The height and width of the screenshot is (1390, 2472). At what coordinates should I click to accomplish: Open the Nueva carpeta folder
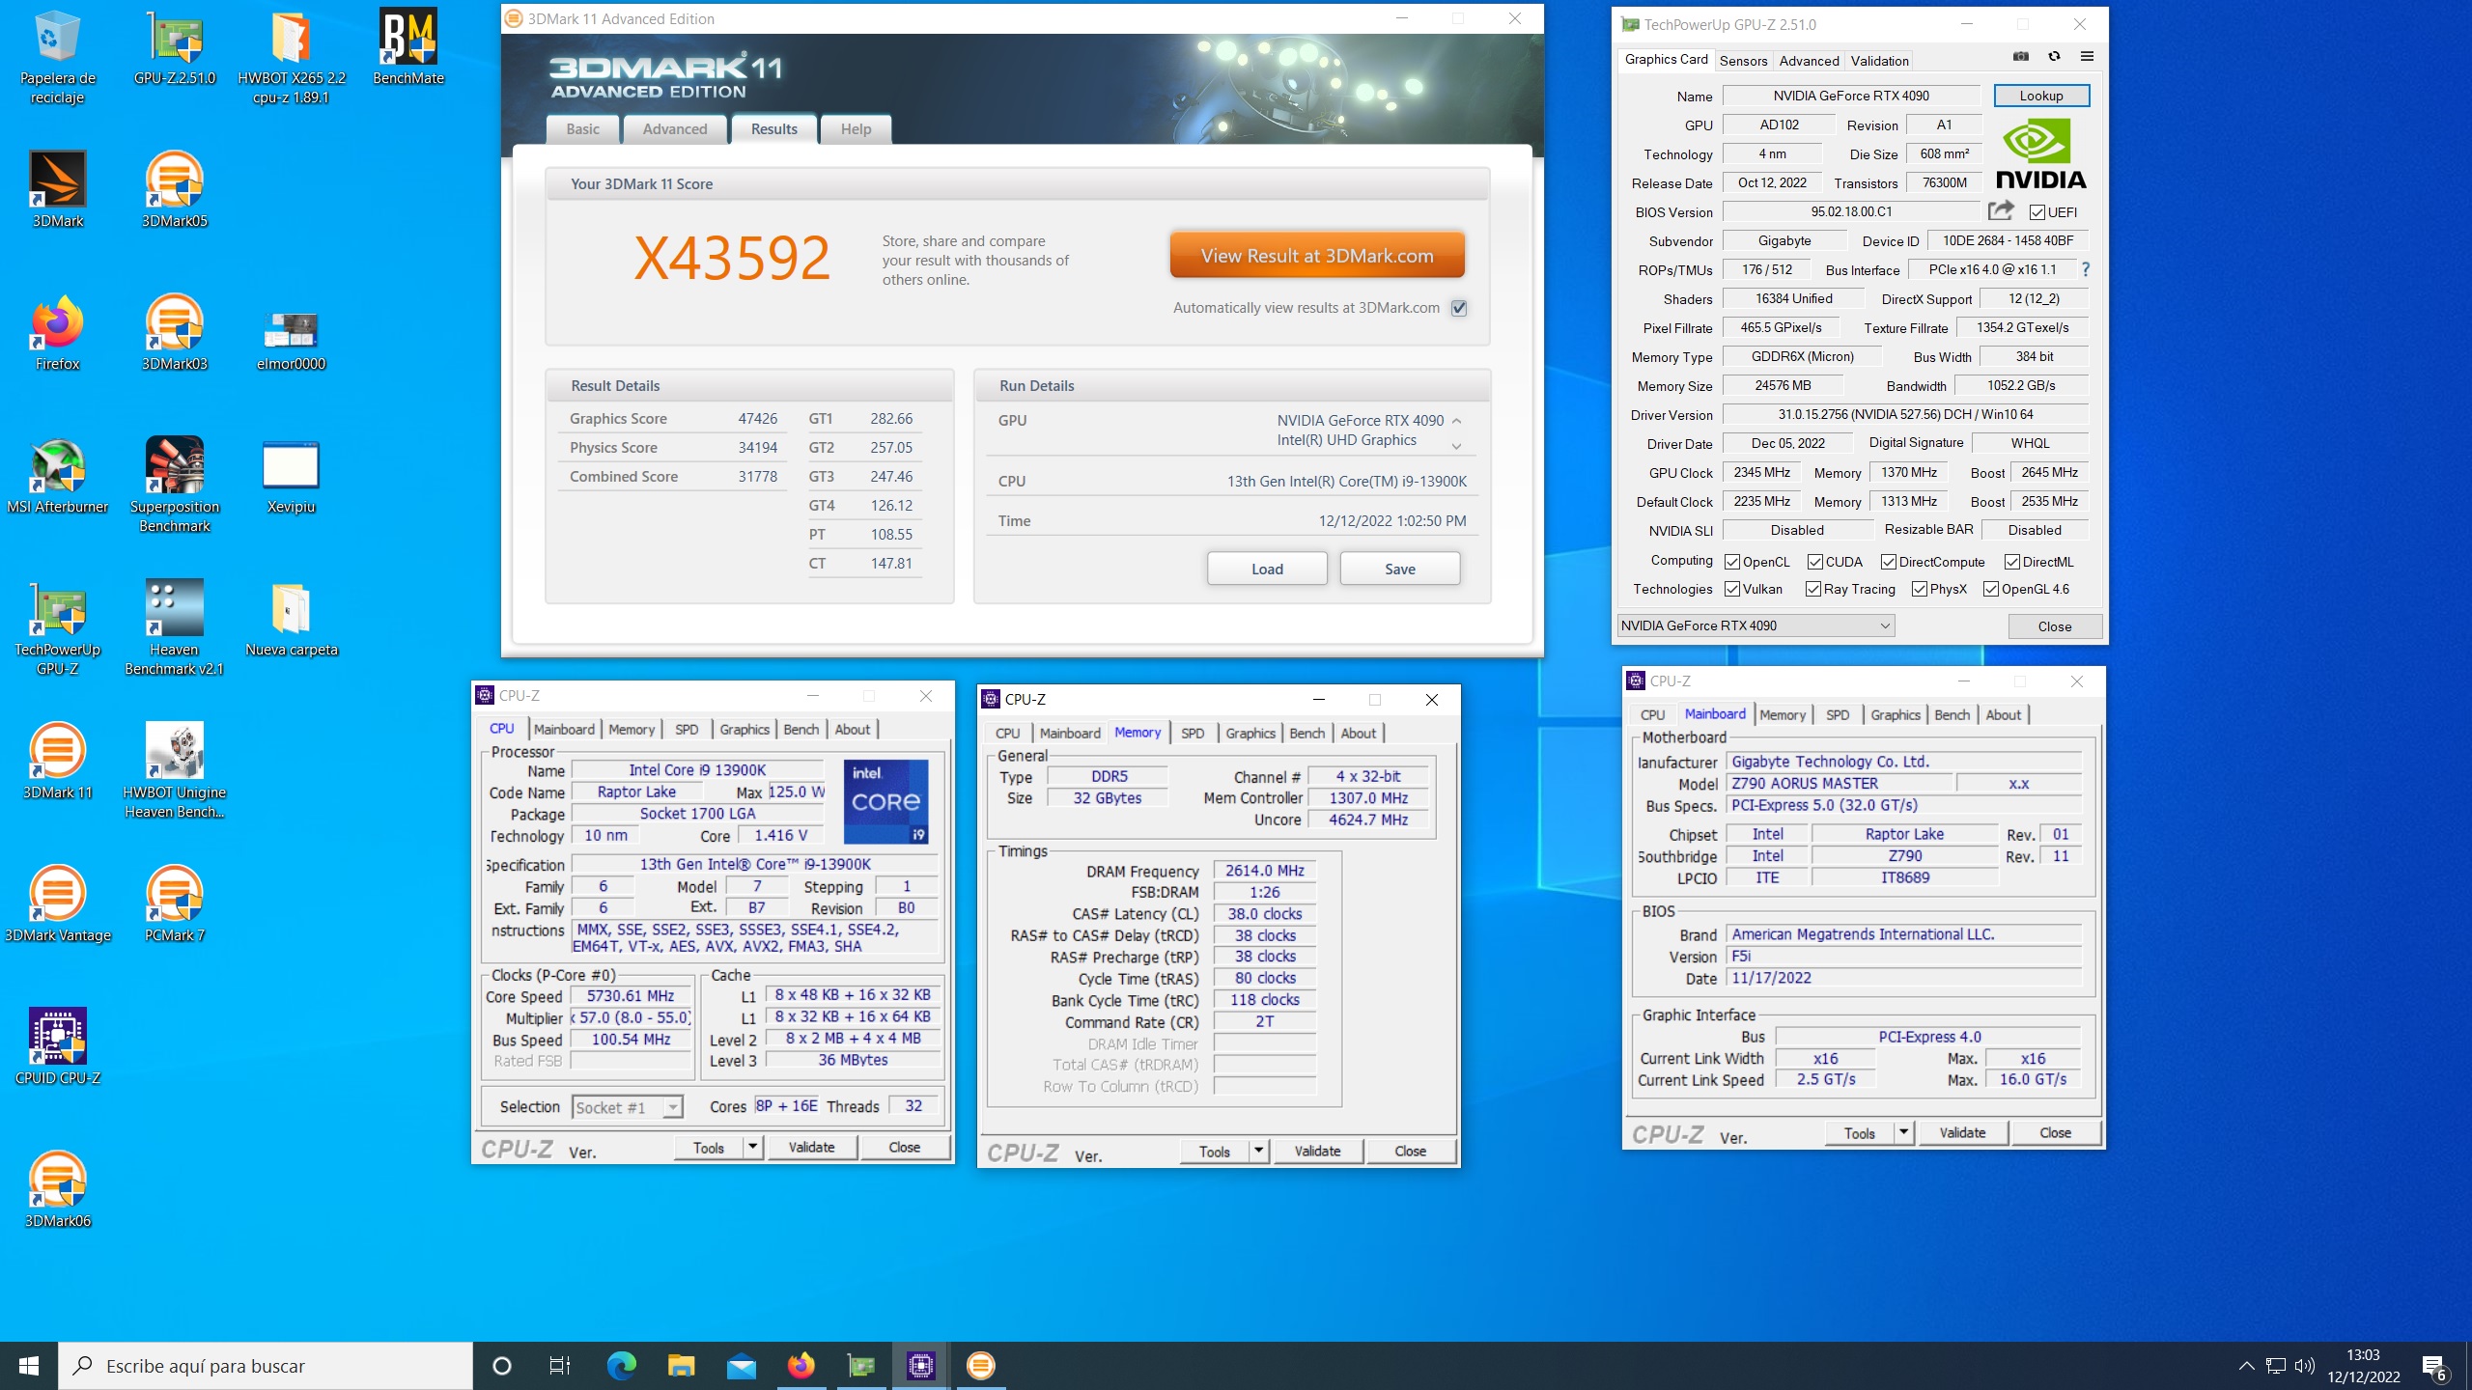(x=291, y=618)
